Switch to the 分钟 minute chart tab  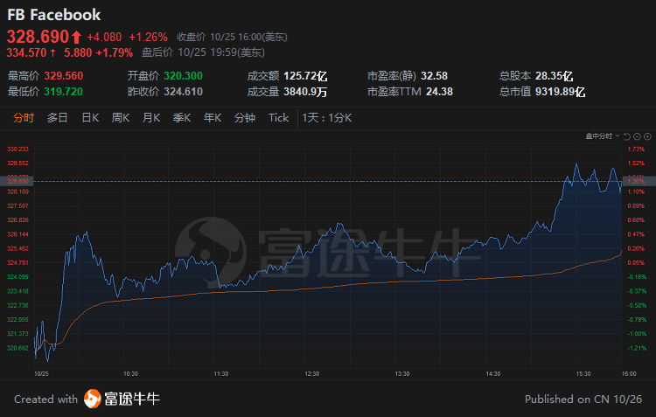pyautogui.click(x=245, y=118)
